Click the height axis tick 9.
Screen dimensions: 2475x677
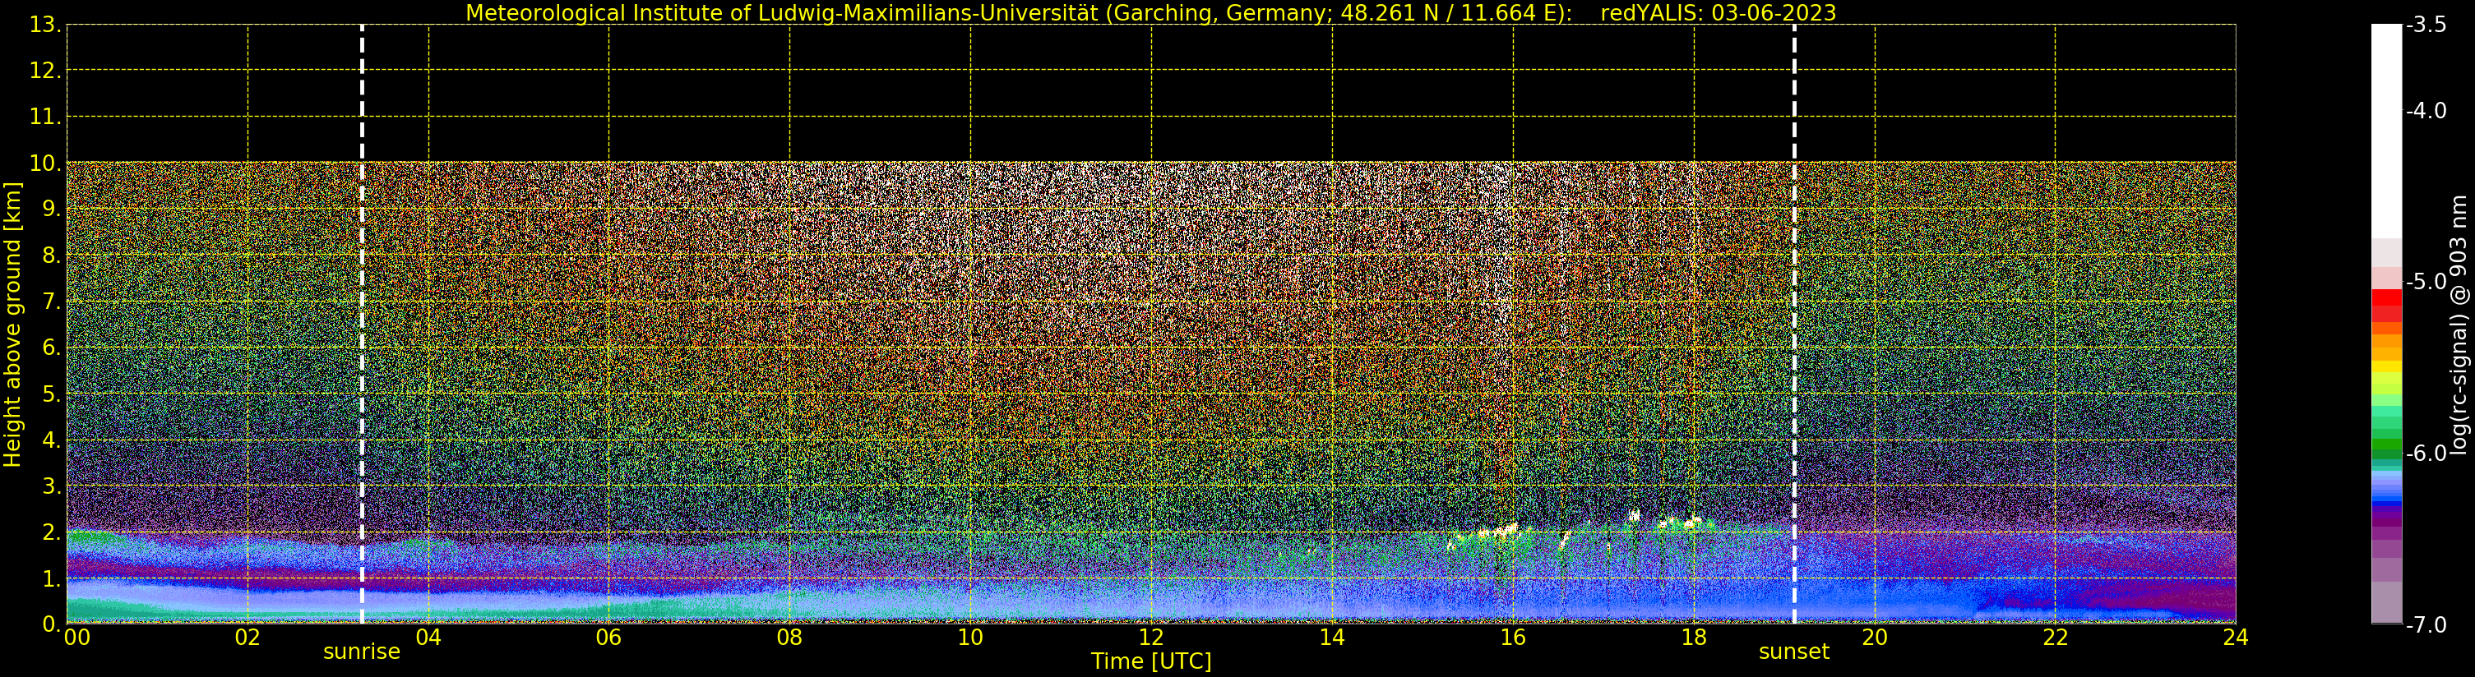[50, 210]
